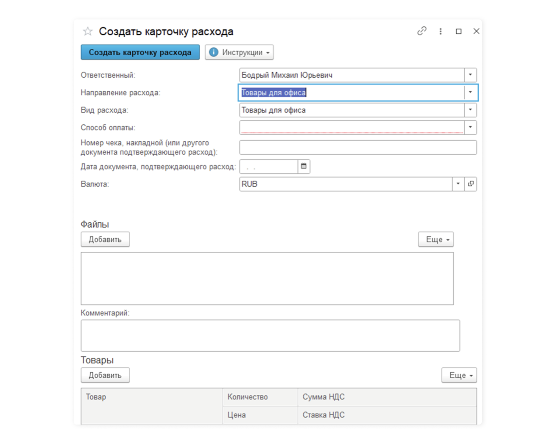Screen dimensions: 555x444
Task: Maximize the expense card window
Action: click(x=459, y=31)
